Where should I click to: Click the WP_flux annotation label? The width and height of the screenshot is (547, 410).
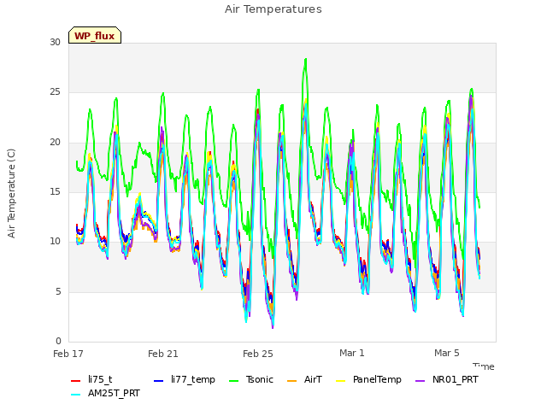tap(95, 35)
